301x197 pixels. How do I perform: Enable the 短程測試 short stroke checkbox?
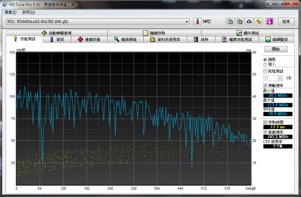pos(265,72)
